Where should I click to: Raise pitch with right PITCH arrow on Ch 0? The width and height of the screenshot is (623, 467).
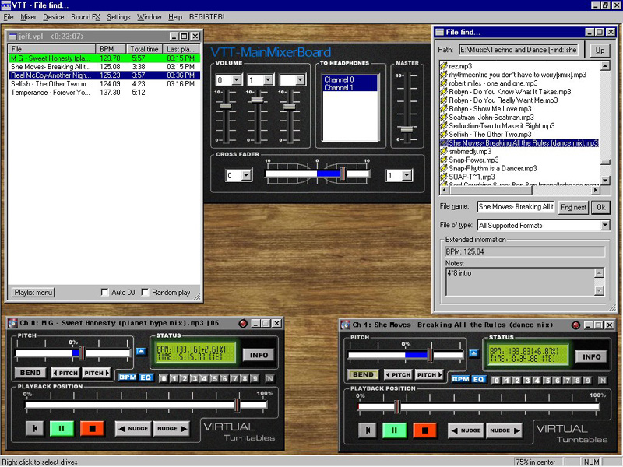pos(96,373)
